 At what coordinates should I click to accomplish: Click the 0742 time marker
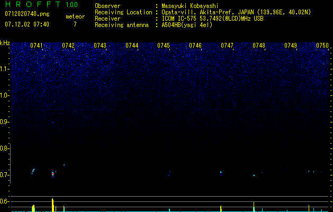point(68,46)
